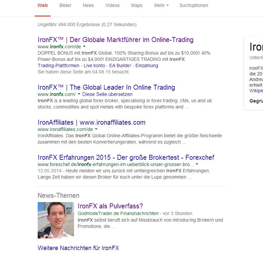
Task: Open the Trading-Plattformen sitelink
Action: pyautogui.click(x=58, y=65)
